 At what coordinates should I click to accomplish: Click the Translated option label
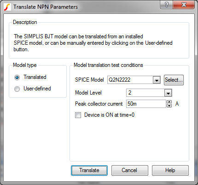click(x=35, y=77)
